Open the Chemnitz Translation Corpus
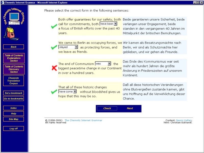Viewport: 204px width, 153px height. (14, 81)
